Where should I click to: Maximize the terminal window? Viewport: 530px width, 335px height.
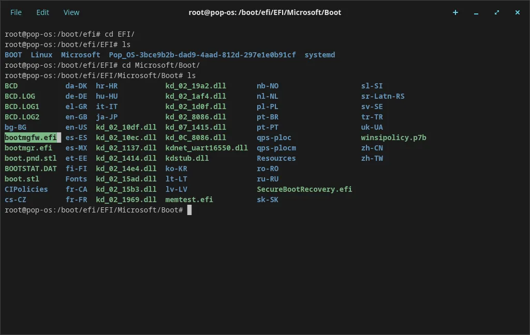click(x=497, y=12)
